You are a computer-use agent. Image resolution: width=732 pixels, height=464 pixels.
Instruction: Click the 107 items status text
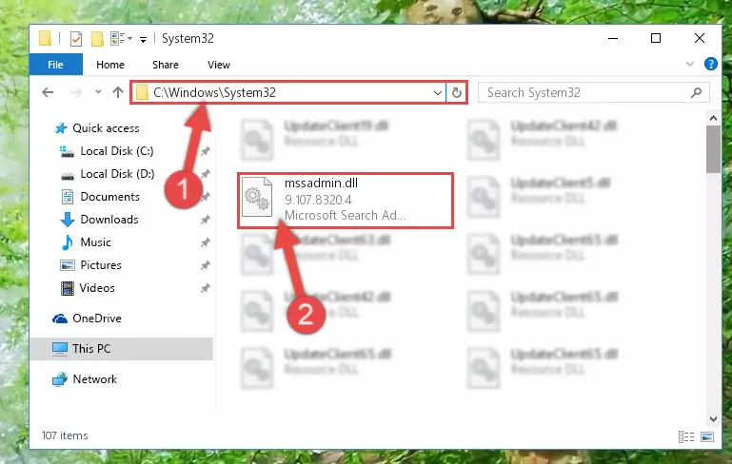(65, 435)
